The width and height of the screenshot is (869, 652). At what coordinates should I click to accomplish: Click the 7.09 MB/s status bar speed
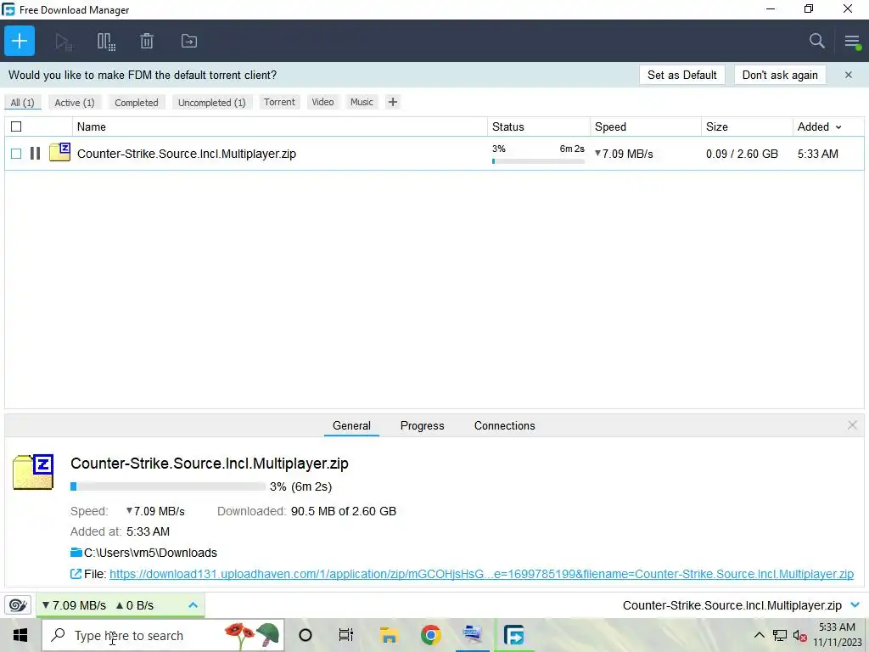tap(74, 604)
